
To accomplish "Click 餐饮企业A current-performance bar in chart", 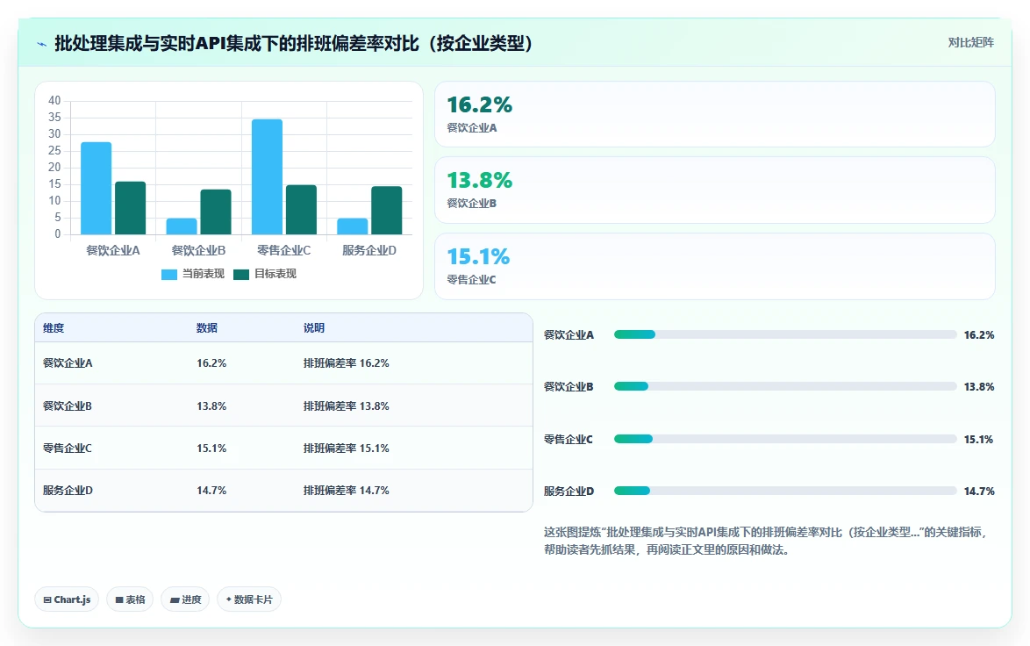I will click(96, 188).
